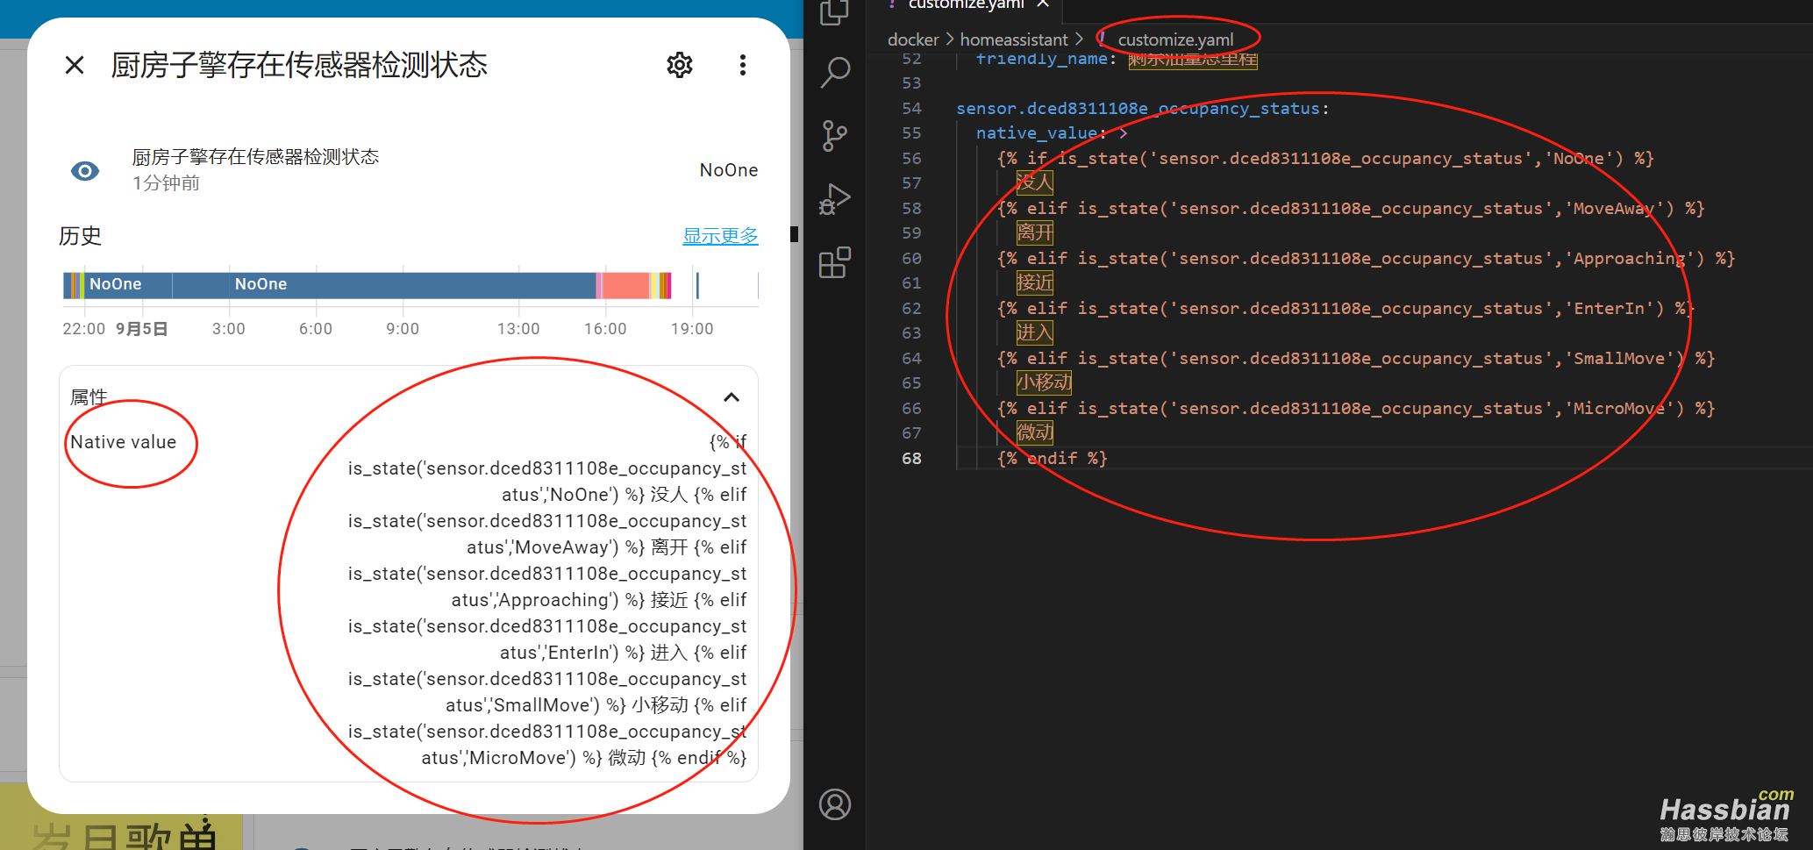
Task: Click homeassistant in the breadcrumb path
Action: pos(1014,39)
